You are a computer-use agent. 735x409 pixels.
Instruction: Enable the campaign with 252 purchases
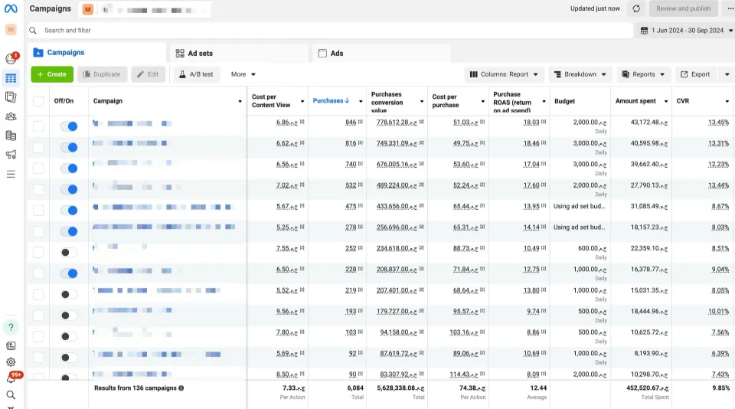[69, 252]
